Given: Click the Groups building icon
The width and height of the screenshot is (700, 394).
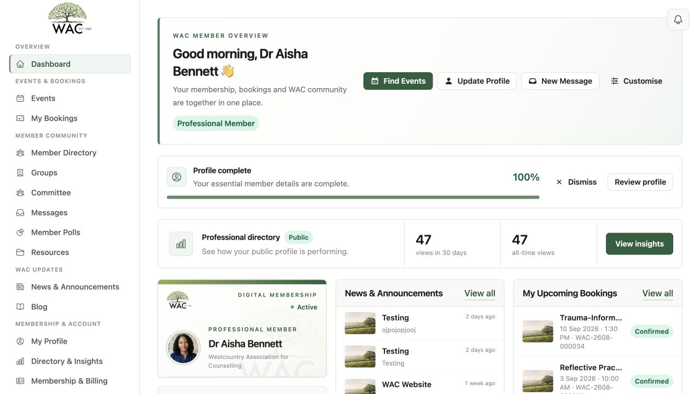Looking at the screenshot, I should (20, 173).
